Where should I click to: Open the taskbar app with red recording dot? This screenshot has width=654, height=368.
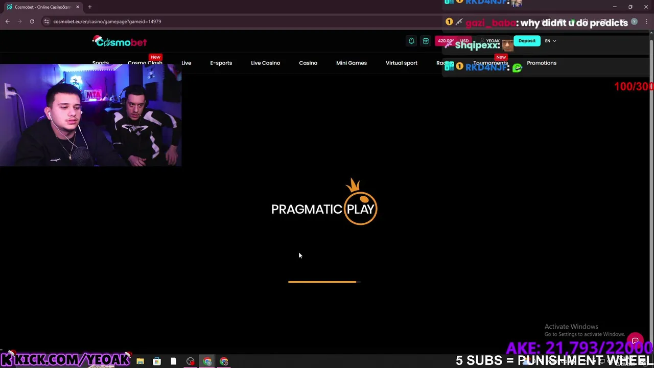[x=190, y=361]
